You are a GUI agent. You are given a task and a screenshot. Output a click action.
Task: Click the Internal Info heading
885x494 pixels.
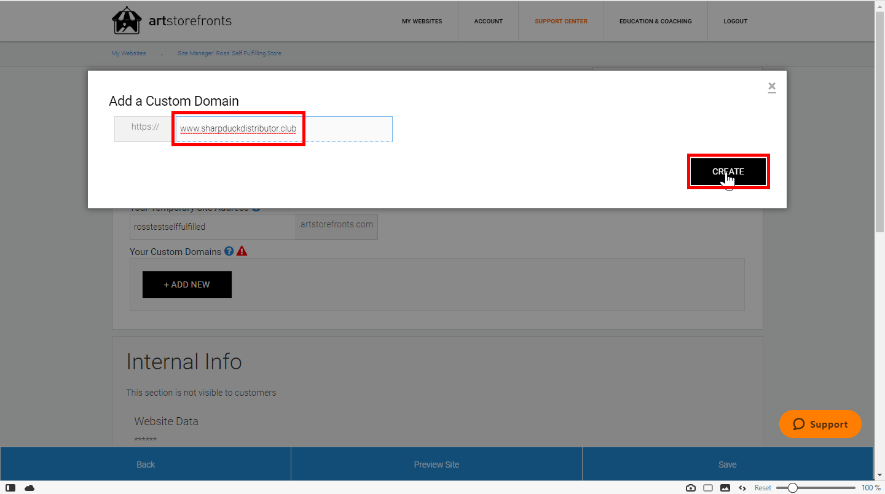tap(184, 361)
